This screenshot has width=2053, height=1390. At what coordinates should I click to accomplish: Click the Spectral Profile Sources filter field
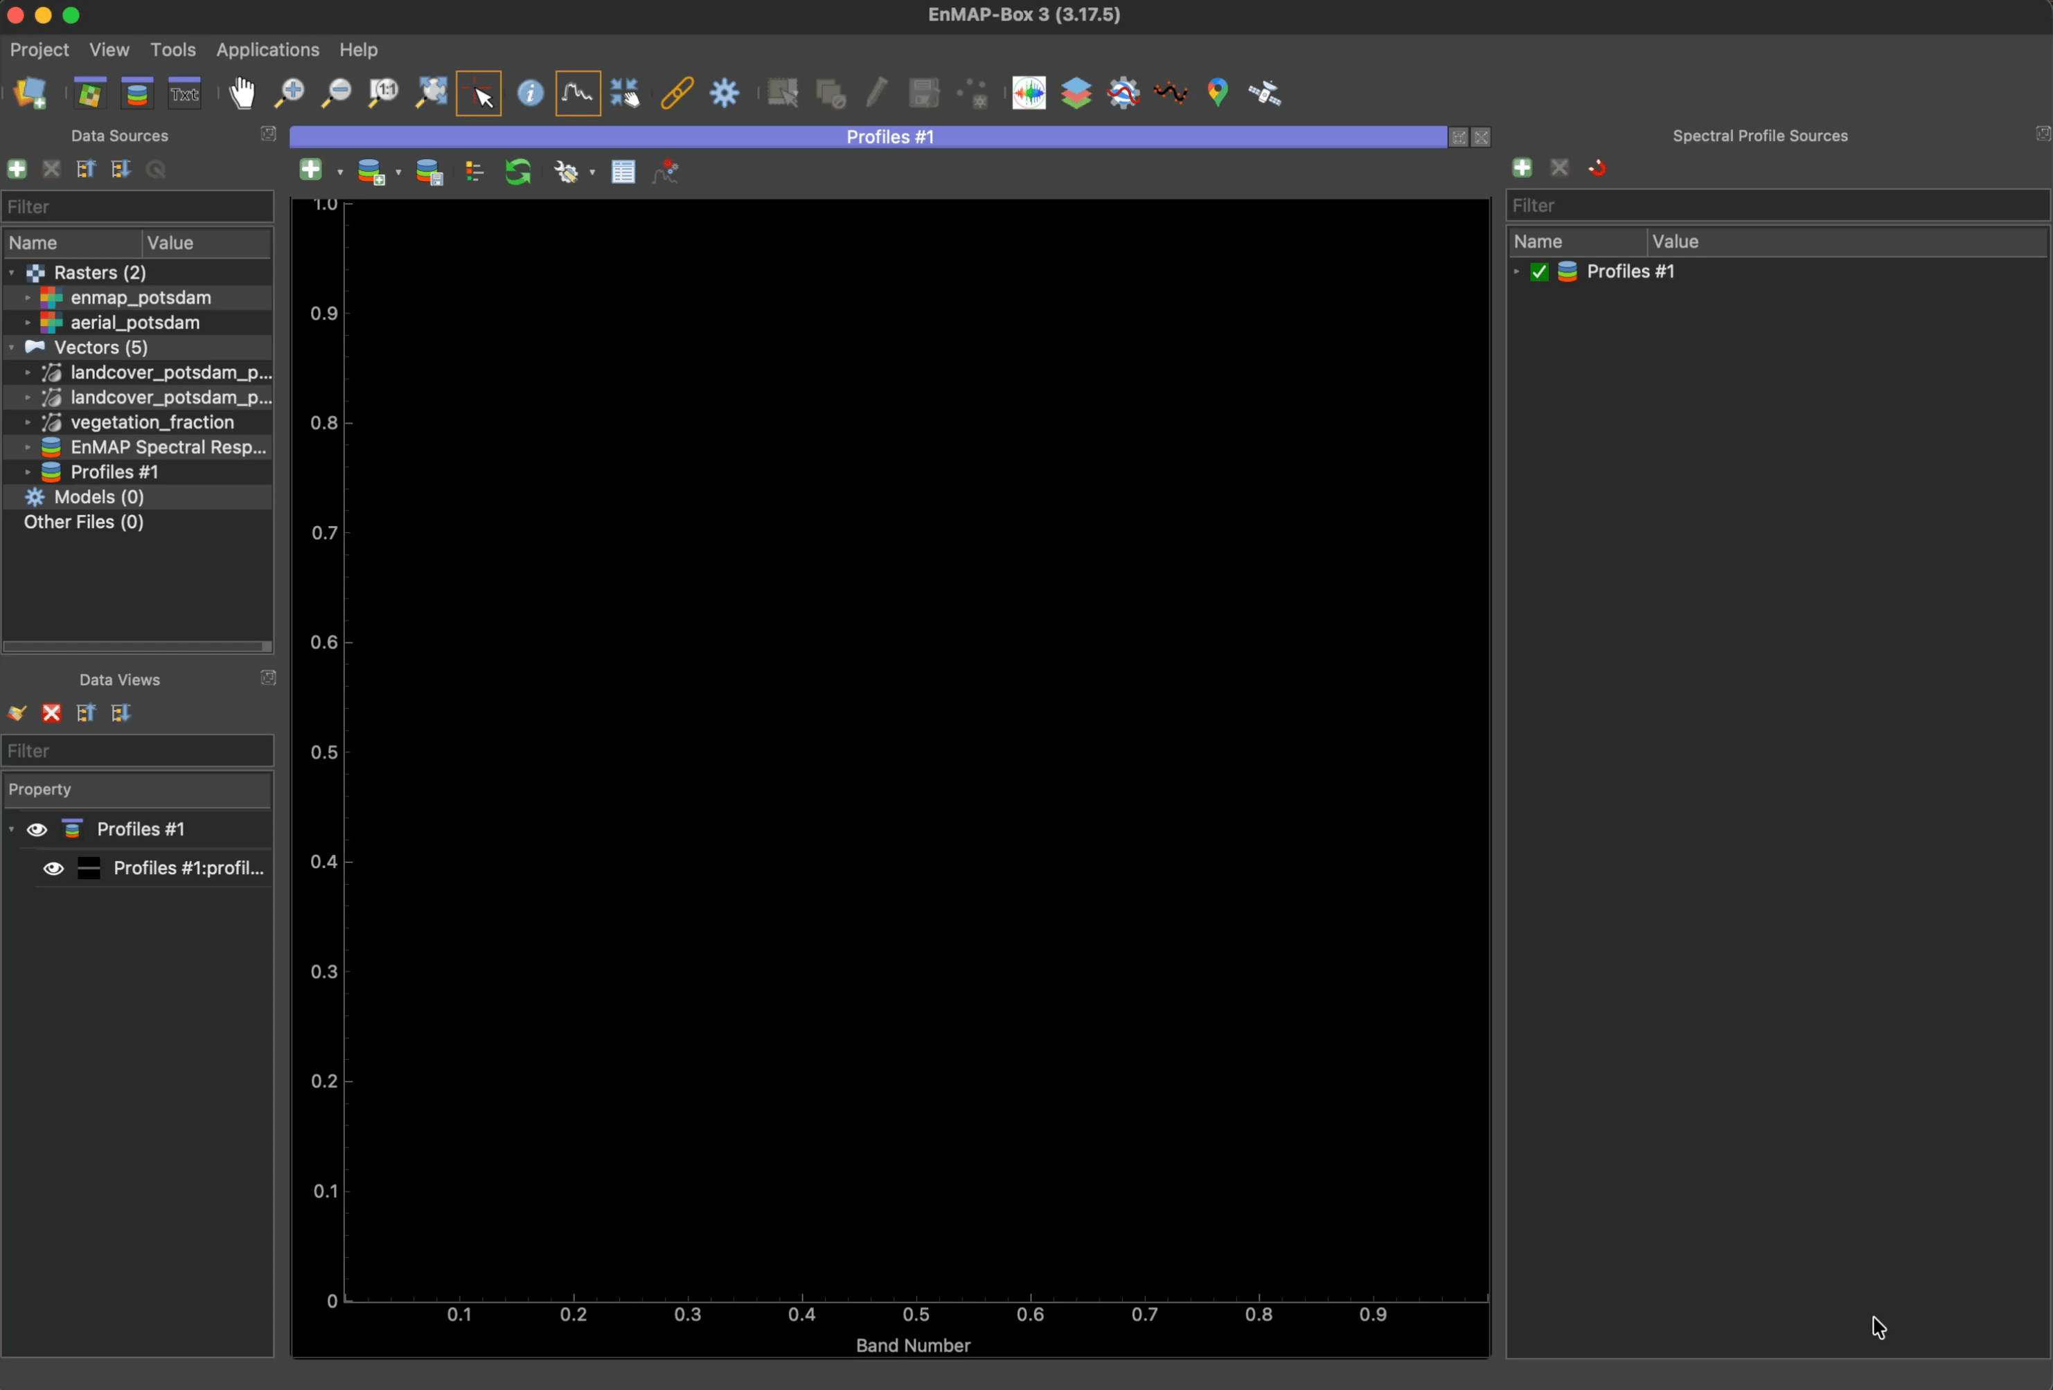pyautogui.click(x=1777, y=205)
